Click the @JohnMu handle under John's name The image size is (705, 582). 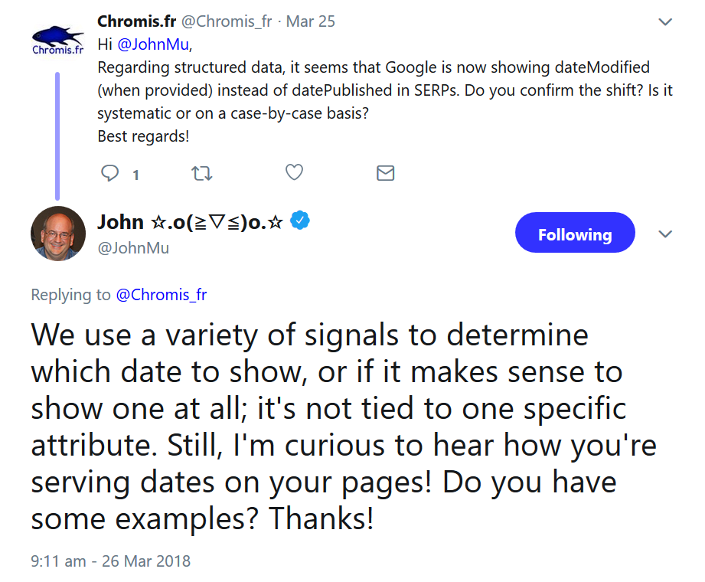pos(133,248)
